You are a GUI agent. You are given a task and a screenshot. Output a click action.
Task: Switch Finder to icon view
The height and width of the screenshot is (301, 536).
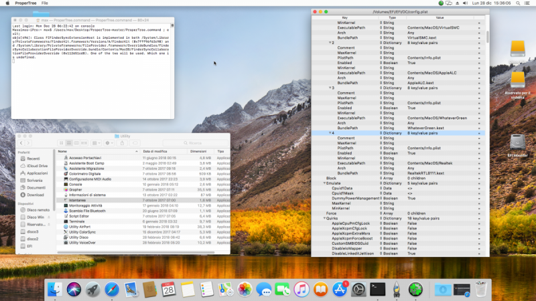pyautogui.click(x=62, y=143)
